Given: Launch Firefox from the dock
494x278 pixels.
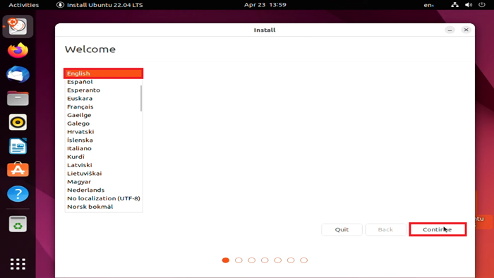Looking at the screenshot, I should pyautogui.click(x=18, y=50).
